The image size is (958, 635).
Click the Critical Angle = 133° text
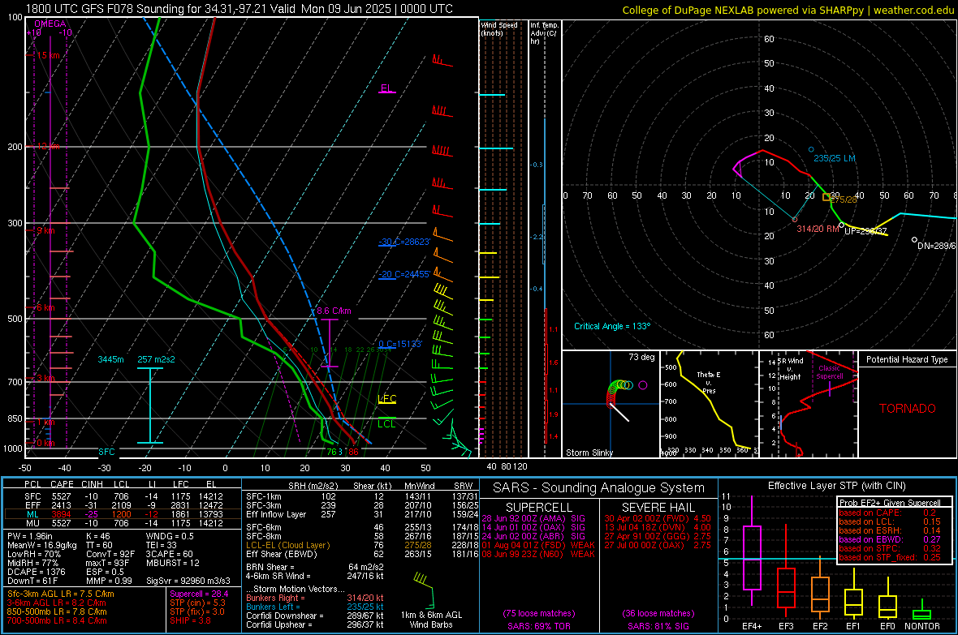[x=612, y=326]
